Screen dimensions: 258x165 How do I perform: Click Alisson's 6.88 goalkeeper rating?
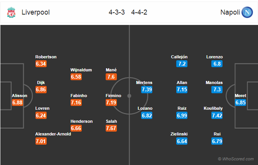(x=17, y=102)
